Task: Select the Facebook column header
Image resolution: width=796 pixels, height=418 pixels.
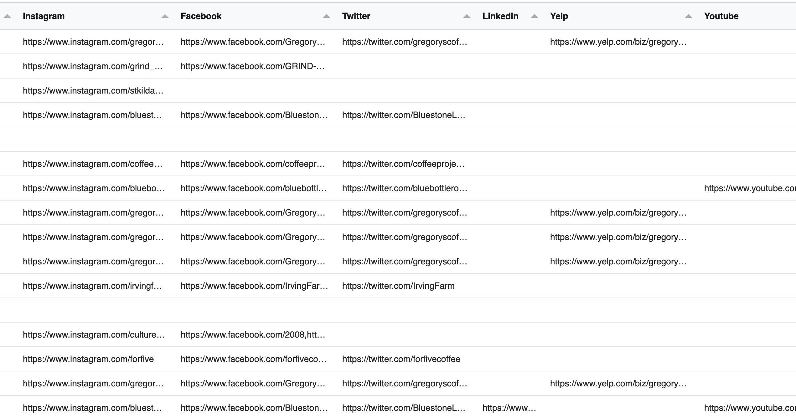Action: 201,16
